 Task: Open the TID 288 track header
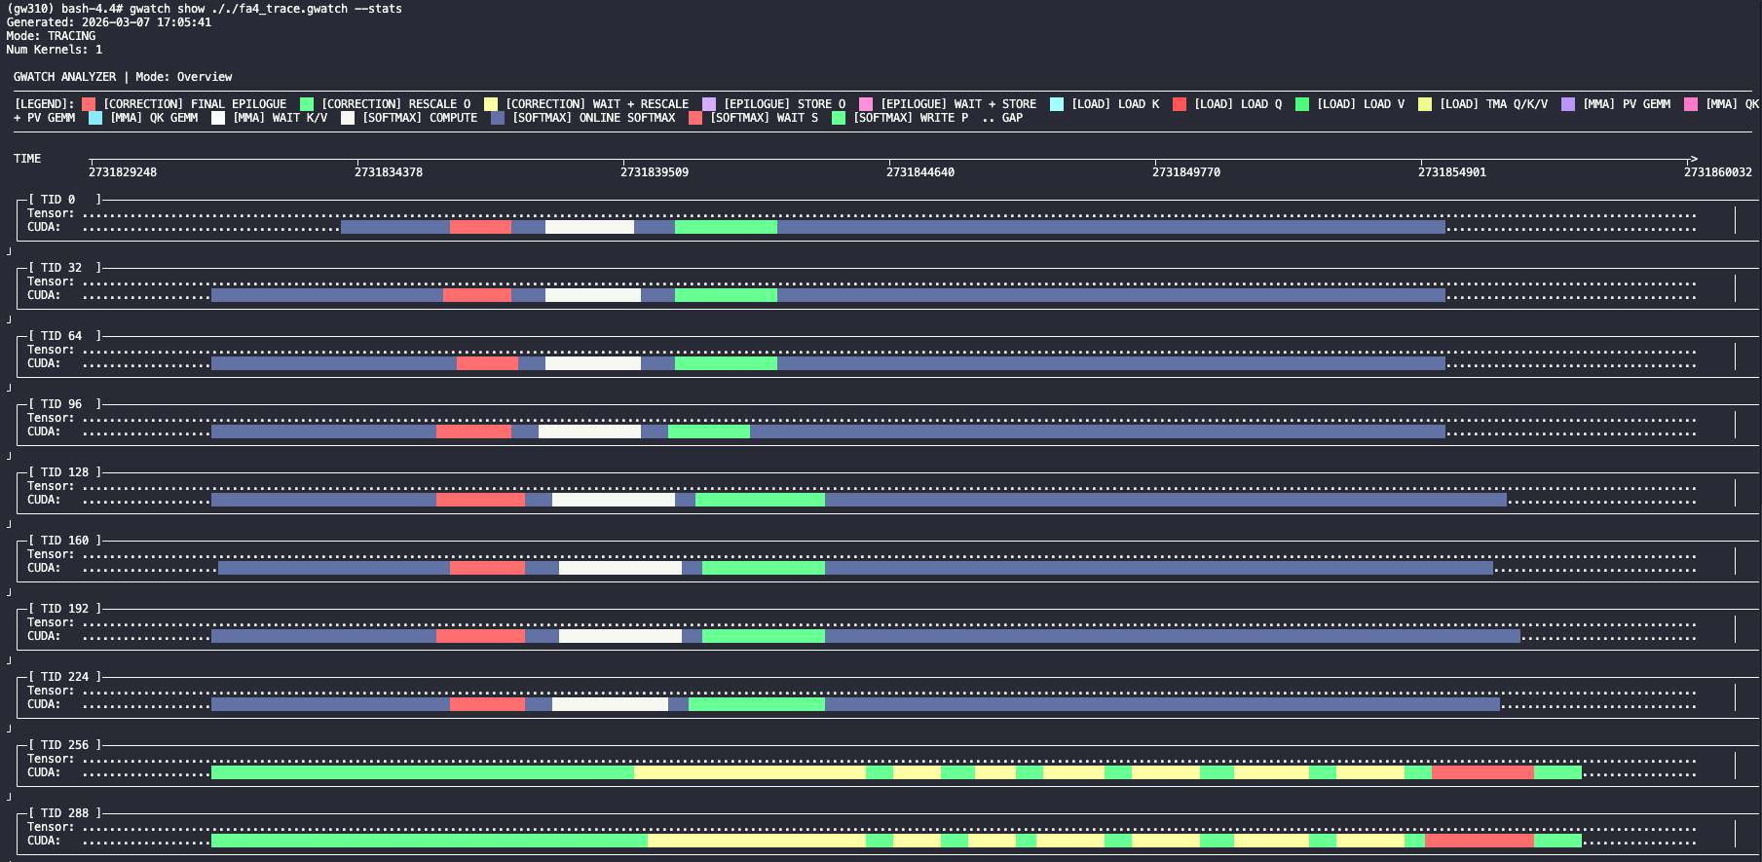(64, 813)
